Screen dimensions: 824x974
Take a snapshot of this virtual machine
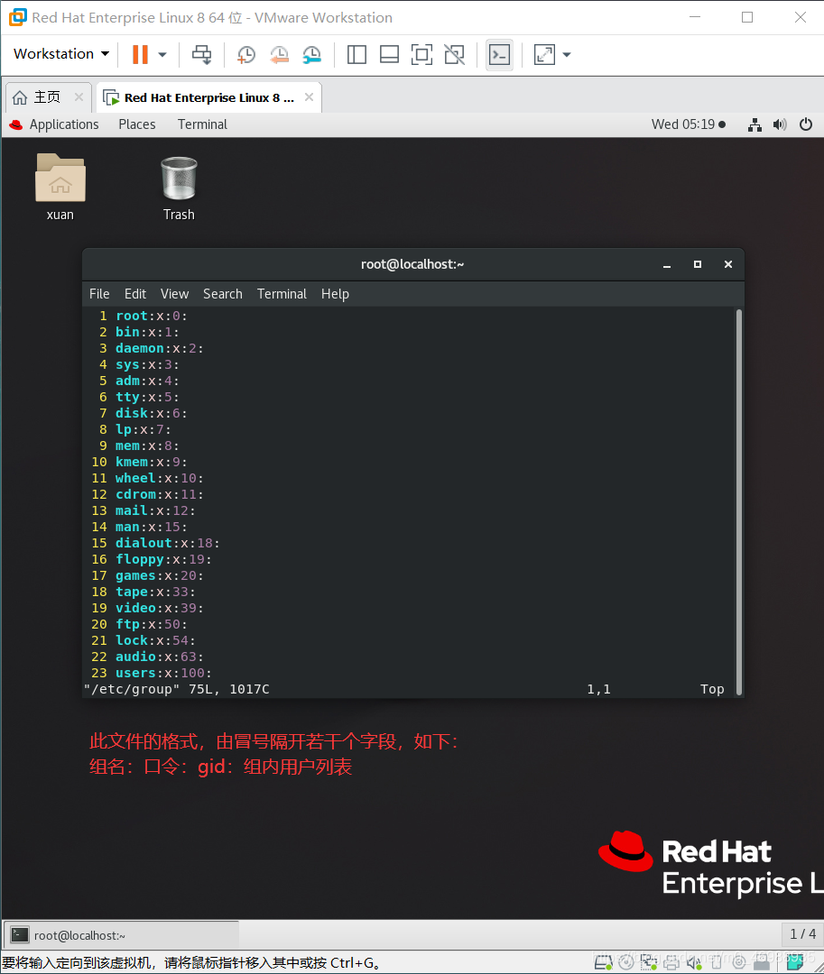(246, 54)
